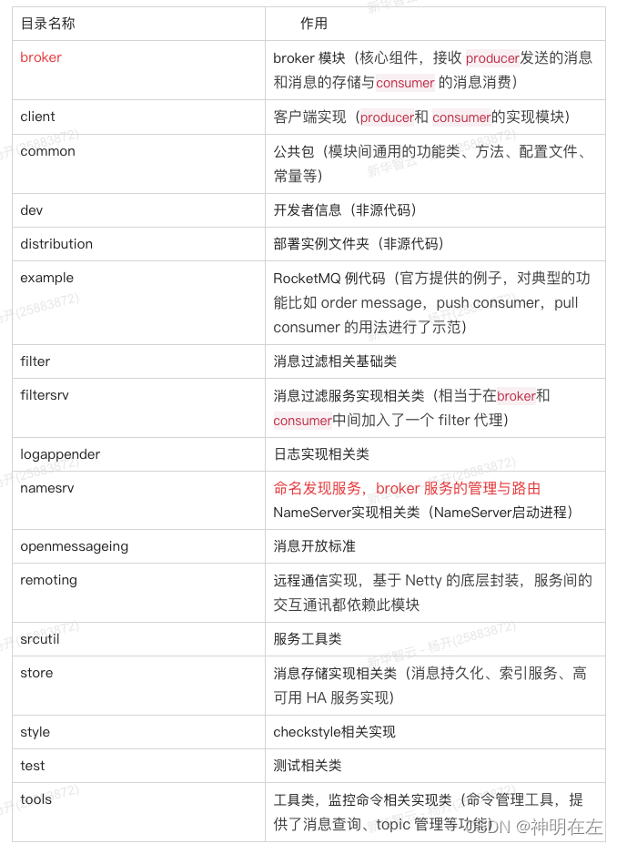617x844 pixels.
Task: Click '测试相关类' description
Action: pyautogui.click(x=308, y=766)
